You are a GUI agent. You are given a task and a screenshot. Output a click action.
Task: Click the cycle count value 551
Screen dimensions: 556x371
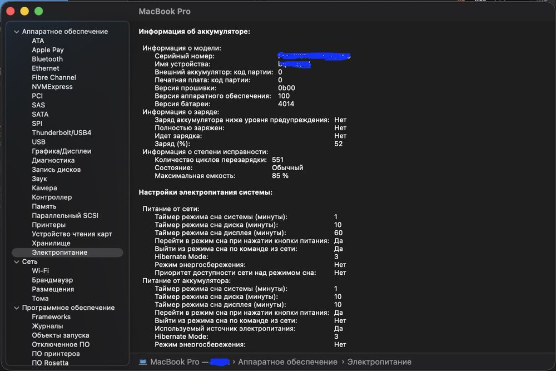[x=277, y=160]
